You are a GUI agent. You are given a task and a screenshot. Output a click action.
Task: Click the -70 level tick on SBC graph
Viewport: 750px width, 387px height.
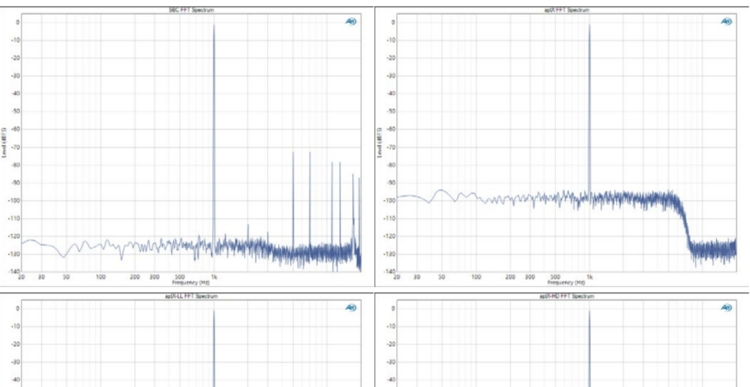pyautogui.click(x=15, y=147)
